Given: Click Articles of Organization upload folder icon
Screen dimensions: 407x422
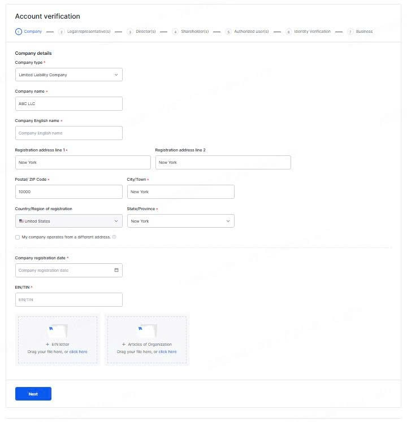Looking at the screenshot, I should 147,330.
